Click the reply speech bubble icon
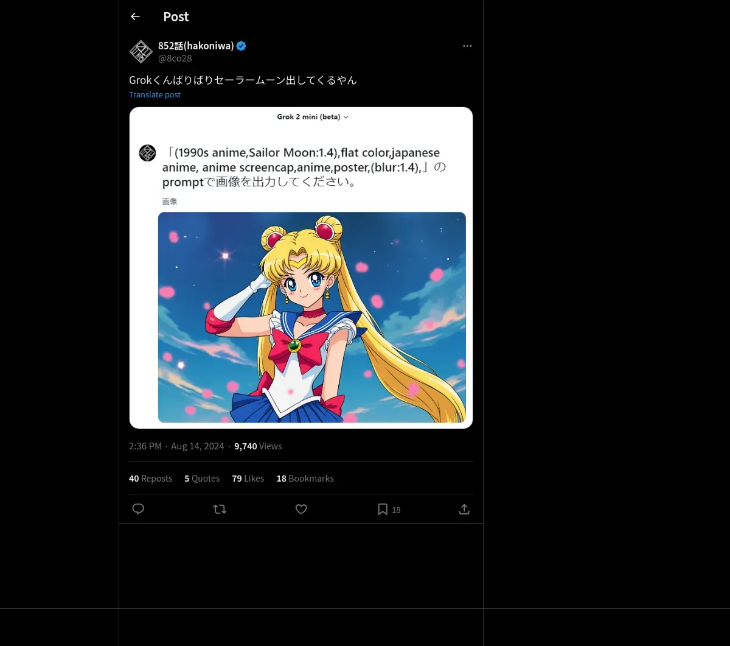 [x=138, y=509]
